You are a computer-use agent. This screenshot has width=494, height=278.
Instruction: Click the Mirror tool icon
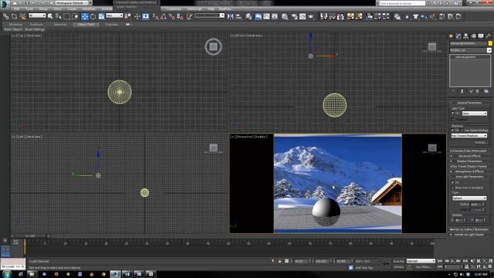pos(230,16)
